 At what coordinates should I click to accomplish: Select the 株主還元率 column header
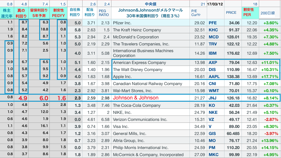point(7,13)
